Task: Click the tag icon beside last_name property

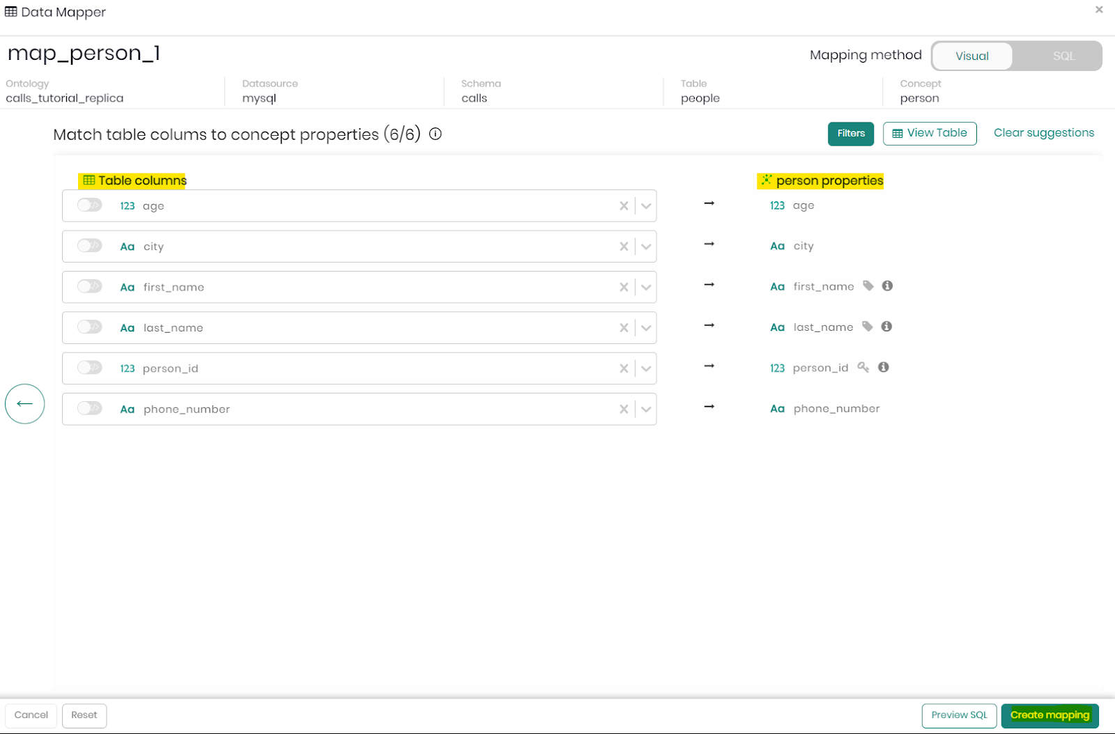Action: tap(868, 327)
